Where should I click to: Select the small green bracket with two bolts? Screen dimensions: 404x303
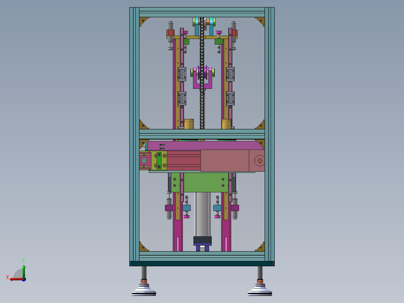(159, 160)
